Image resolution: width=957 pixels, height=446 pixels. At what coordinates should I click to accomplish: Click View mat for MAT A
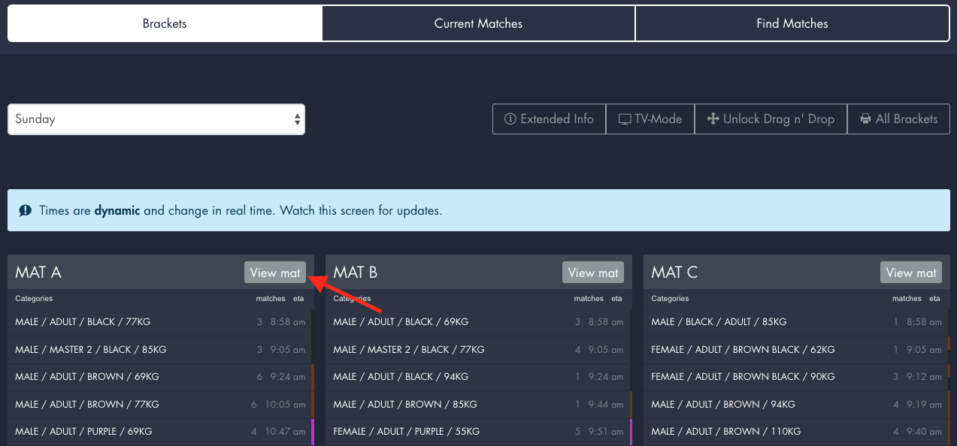[x=274, y=272]
